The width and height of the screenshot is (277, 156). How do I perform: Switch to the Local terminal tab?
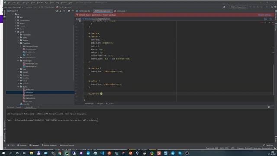pyautogui.click(x=19, y=107)
